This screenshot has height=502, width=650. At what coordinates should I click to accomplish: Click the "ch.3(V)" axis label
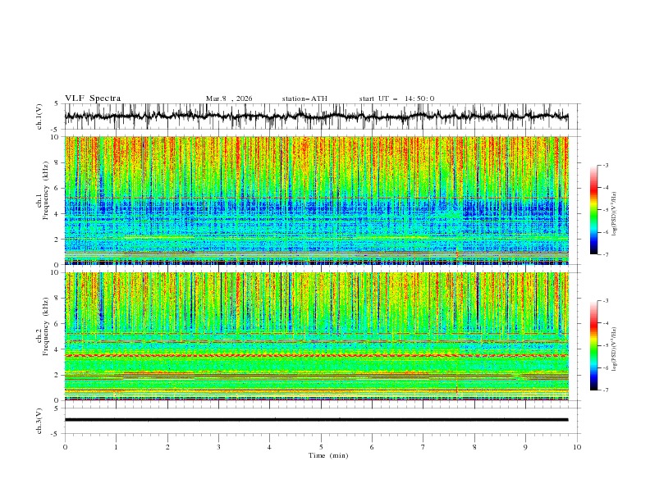(39, 421)
